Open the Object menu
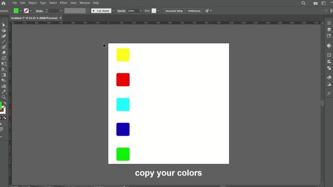The height and width of the screenshot is (187, 333). [x=33, y=3]
